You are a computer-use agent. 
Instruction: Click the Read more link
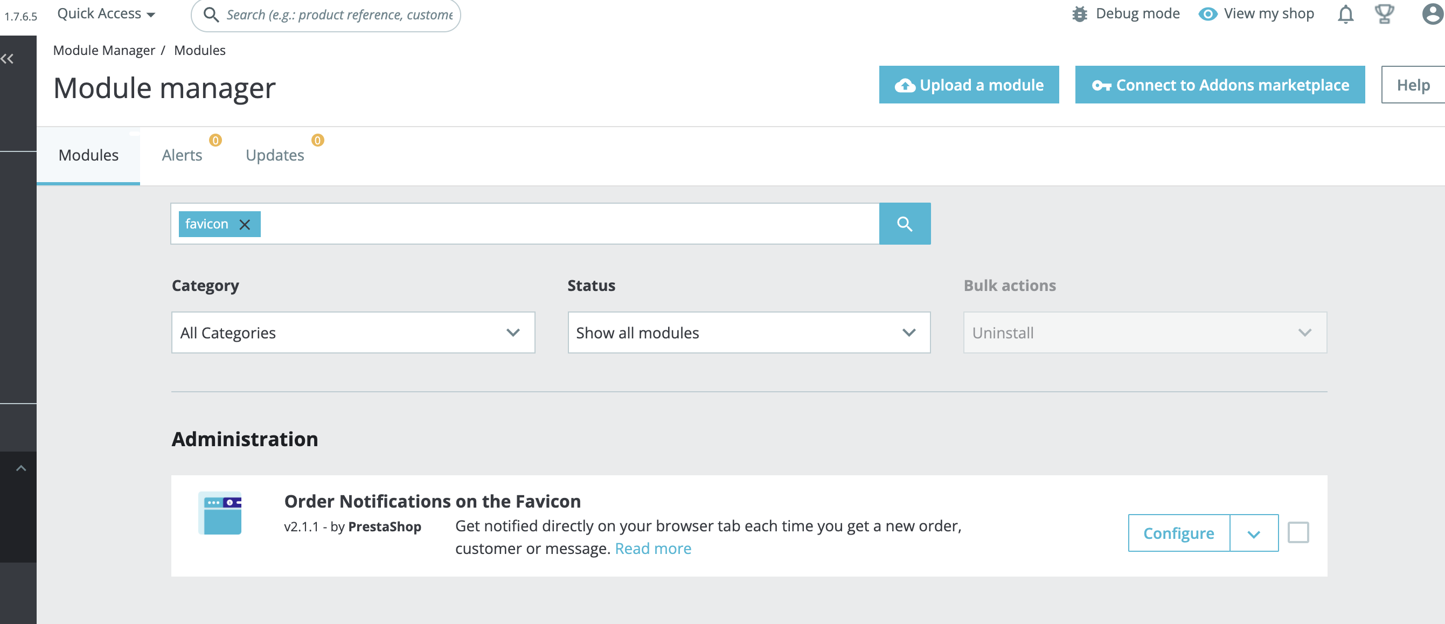tap(653, 548)
